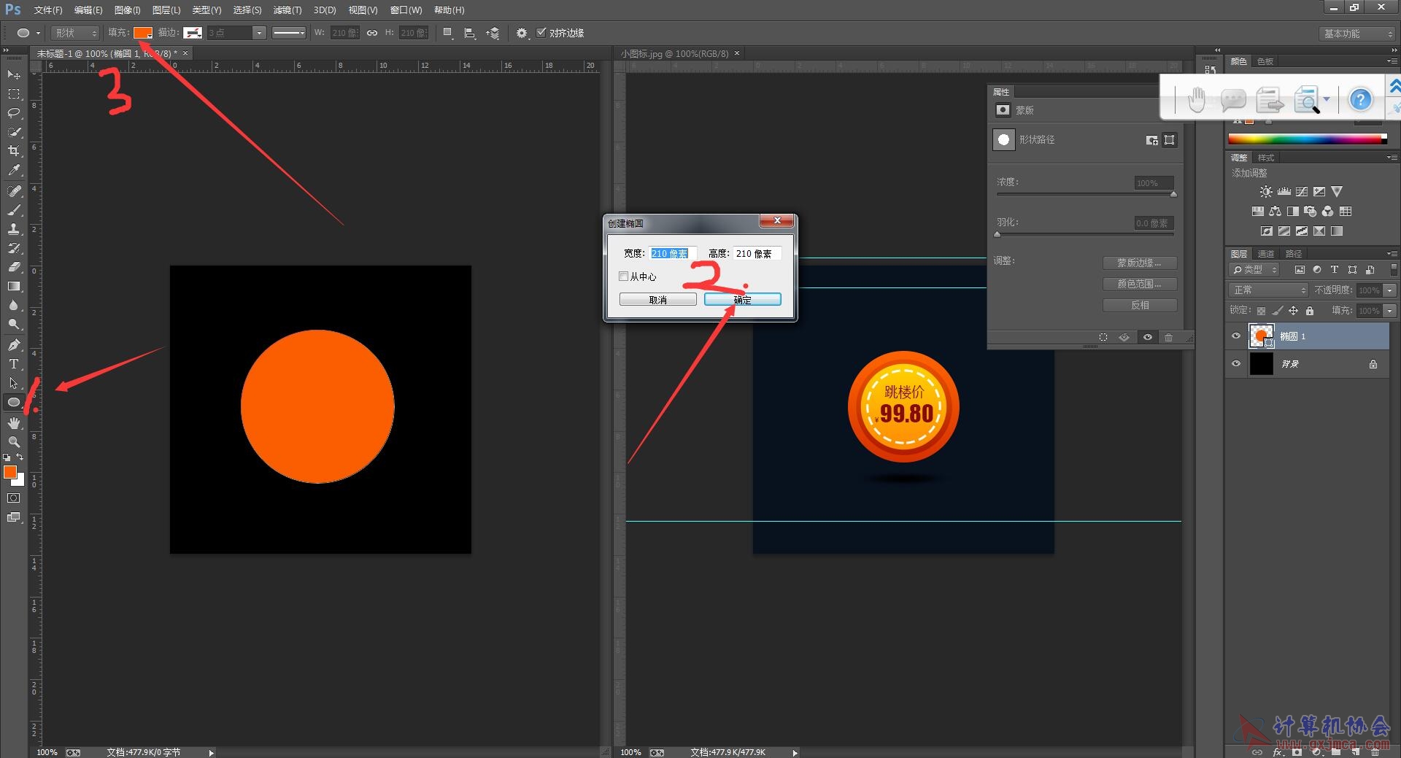Screen dimensions: 1401x758
Task: Check the 从中心 checkbox
Action: pyautogui.click(x=623, y=276)
